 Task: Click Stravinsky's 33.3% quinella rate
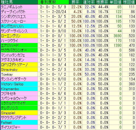pos(90,70)
